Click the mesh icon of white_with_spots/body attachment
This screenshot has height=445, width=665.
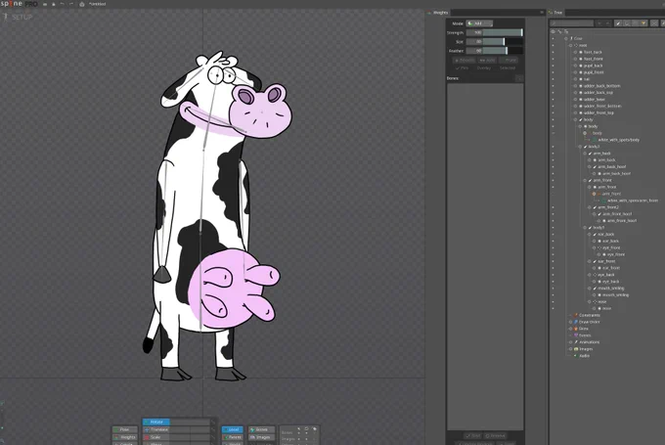click(x=595, y=140)
